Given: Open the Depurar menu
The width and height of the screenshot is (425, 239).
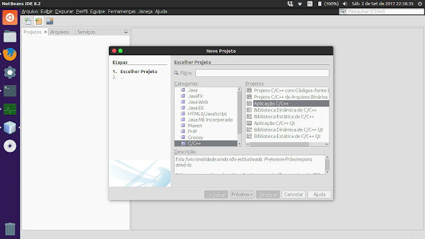Looking at the screenshot, I should pyautogui.click(x=64, y=11).
